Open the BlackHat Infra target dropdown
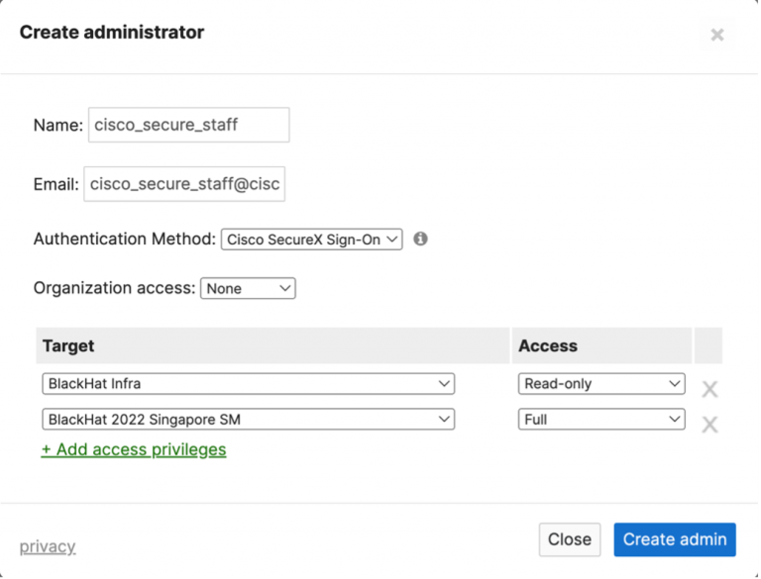Image resolution: width=761 pixels, height=579 pixels. pyautogui.click(x=248, y=383)
